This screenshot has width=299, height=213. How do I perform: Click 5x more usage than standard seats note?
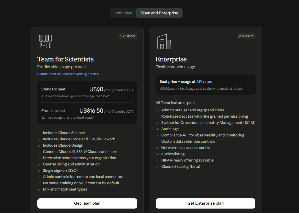click(x=68, y=118)
